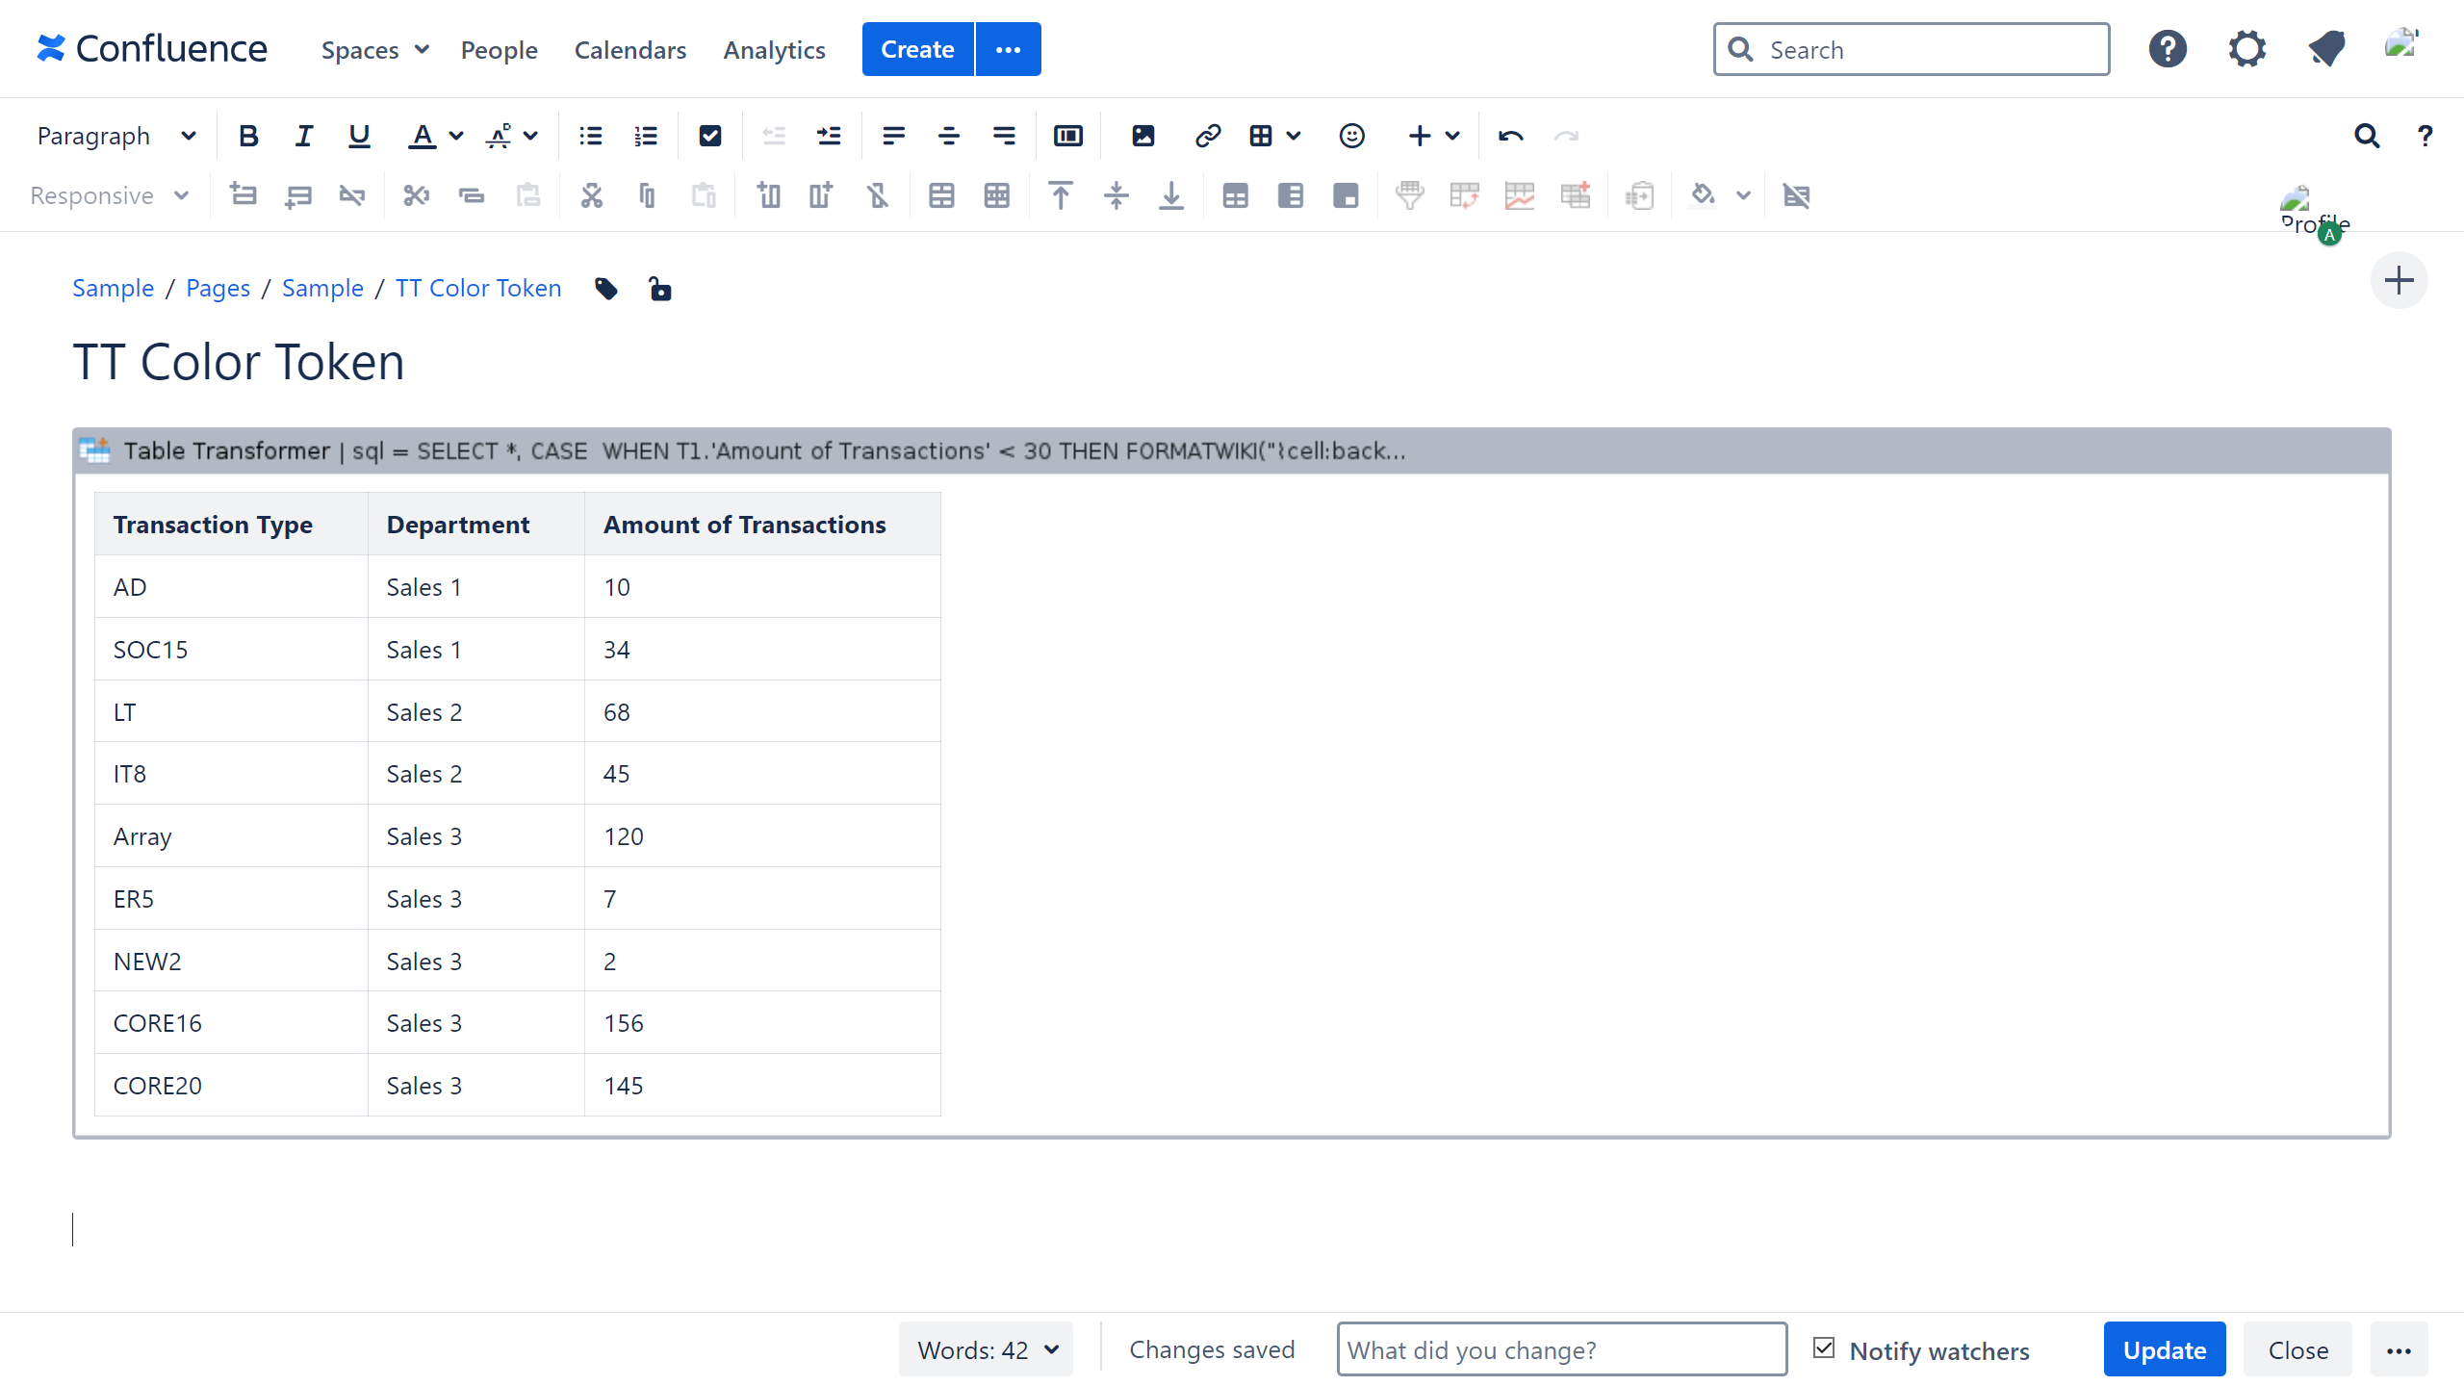Open the Pages breadcrumb link
Image resolution: width=2464 pixels, height=1386 pixels.
pyautogui.click(x=218, y=288)
